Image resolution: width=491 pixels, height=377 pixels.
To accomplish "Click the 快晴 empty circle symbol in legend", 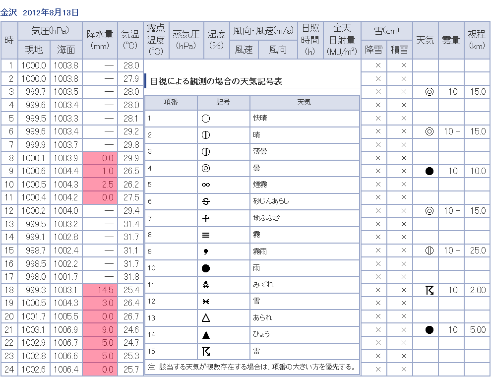I will 206,119.
